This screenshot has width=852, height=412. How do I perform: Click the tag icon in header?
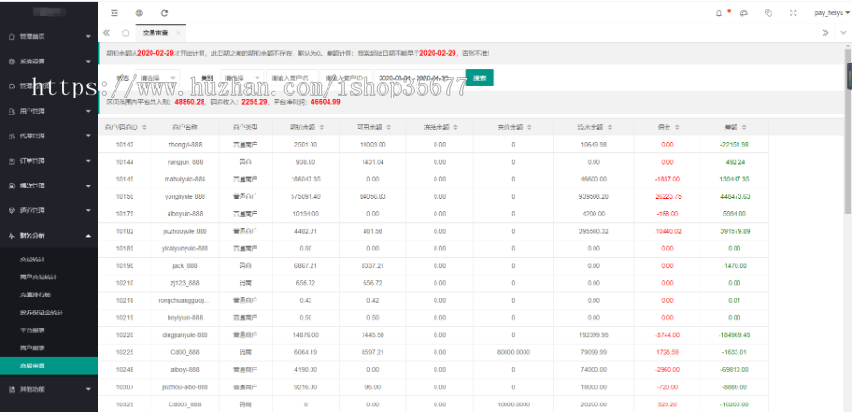[x=768, y=13]
